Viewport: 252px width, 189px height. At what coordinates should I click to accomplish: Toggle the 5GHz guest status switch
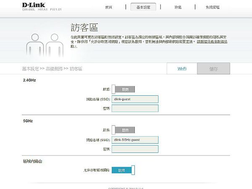(123, 130)
